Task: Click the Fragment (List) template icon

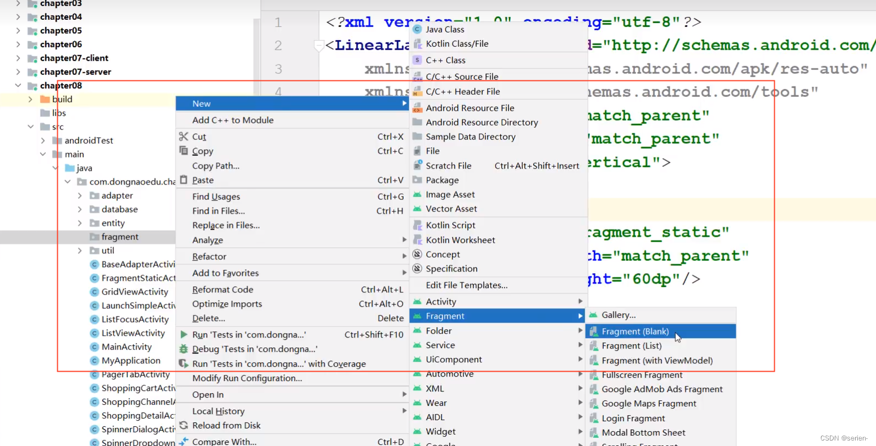Action: [x=594, y=346]
